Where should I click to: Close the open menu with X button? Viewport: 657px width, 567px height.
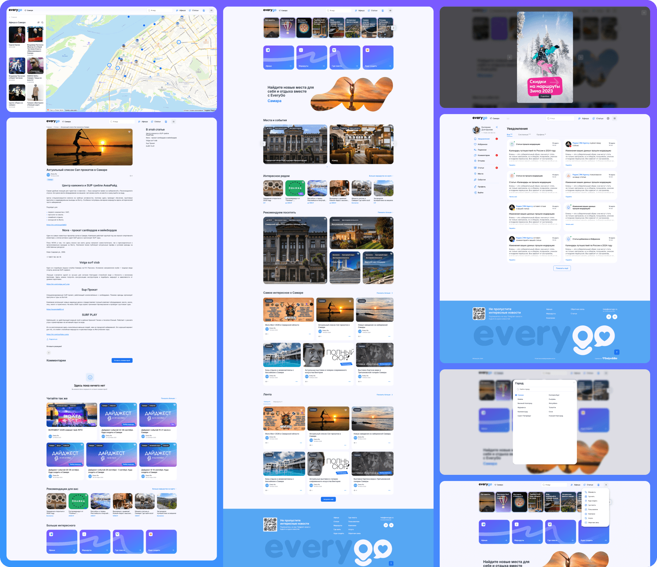pyautogui.click(x=606, y=485)
